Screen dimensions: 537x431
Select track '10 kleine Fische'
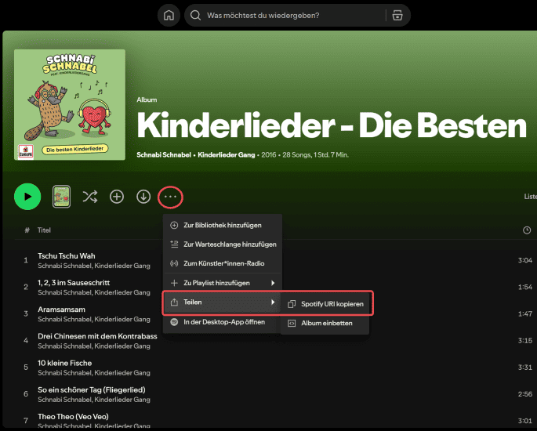tap(65, 364)
